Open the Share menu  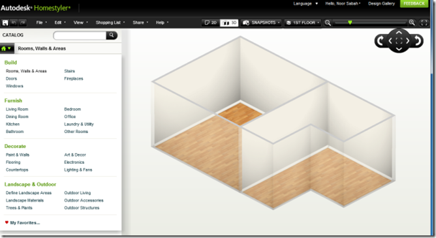point(140,22)
